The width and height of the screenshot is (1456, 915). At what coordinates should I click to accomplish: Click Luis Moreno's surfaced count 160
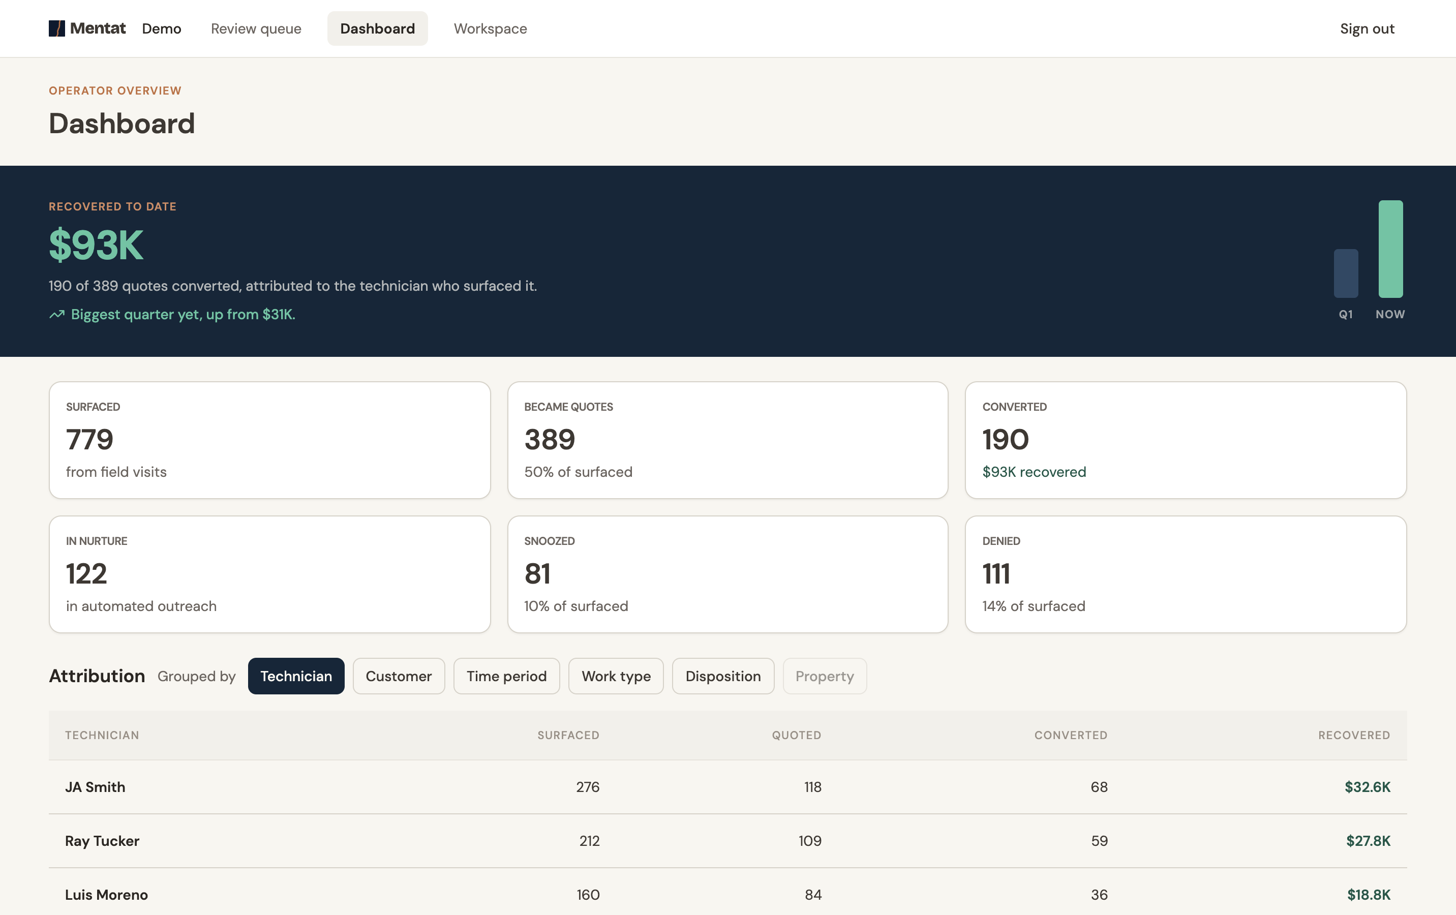point(588,895)
